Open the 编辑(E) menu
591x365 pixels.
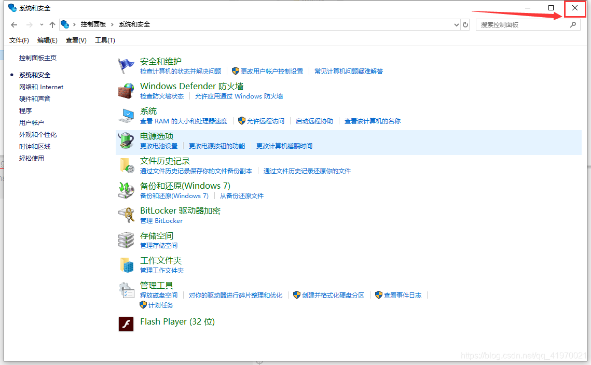(x=47, y=40)
